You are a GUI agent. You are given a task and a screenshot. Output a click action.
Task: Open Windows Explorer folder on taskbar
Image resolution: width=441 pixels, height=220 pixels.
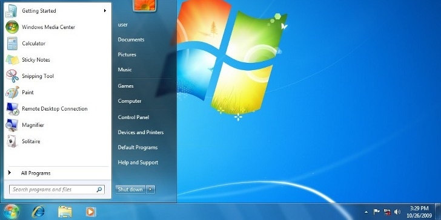(65, 212)
